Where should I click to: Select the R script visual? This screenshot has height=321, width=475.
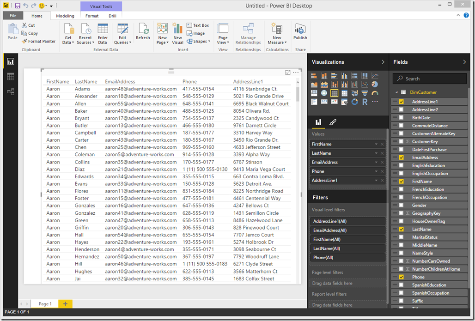coord(365,102)
